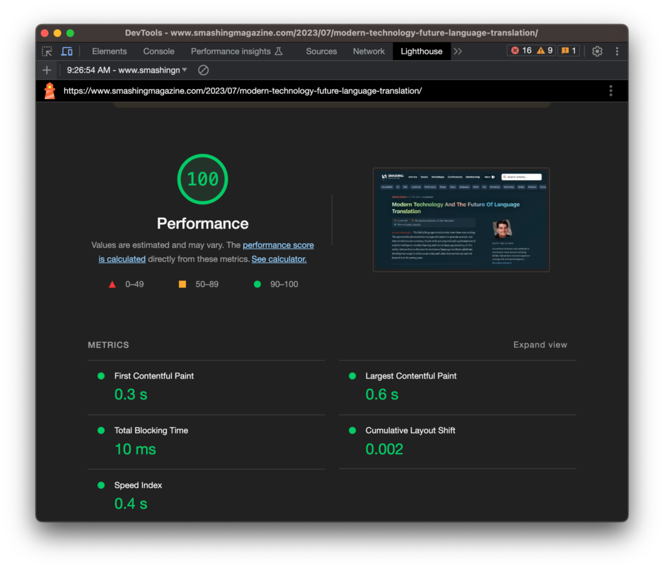Image resolution: width=664 pixels, height=569 pixels.
Task: Click the green dot beside First Contentful Paint
Action: coord(101,376)
